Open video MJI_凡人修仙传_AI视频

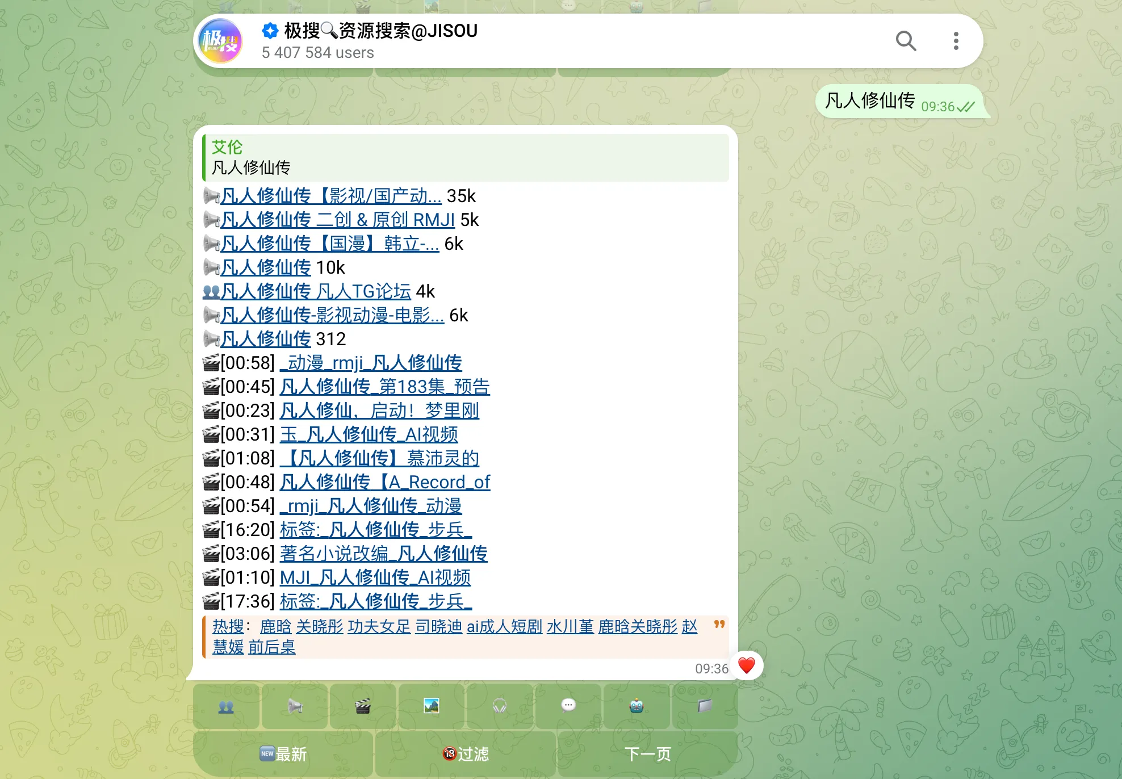point(375,577)
